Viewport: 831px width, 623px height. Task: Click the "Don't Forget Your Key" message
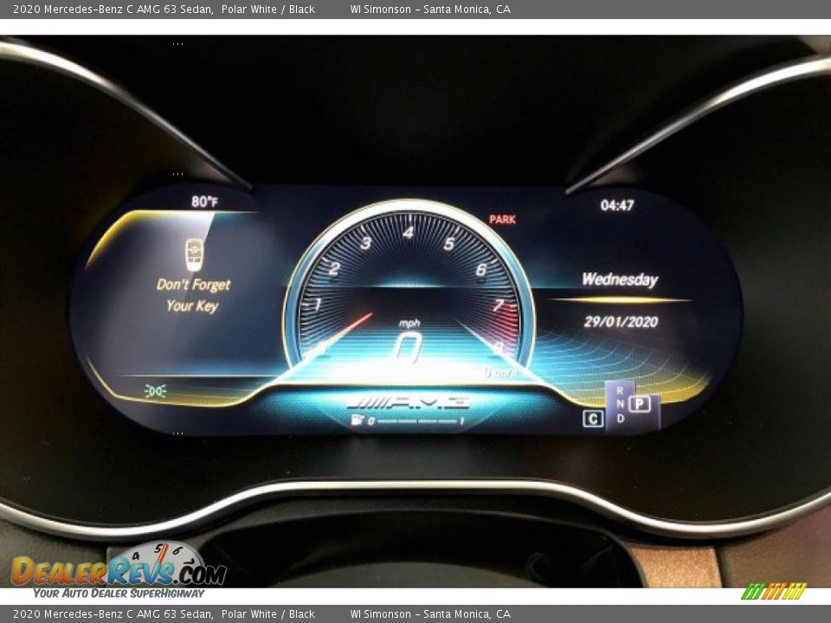tap(193, 295)
